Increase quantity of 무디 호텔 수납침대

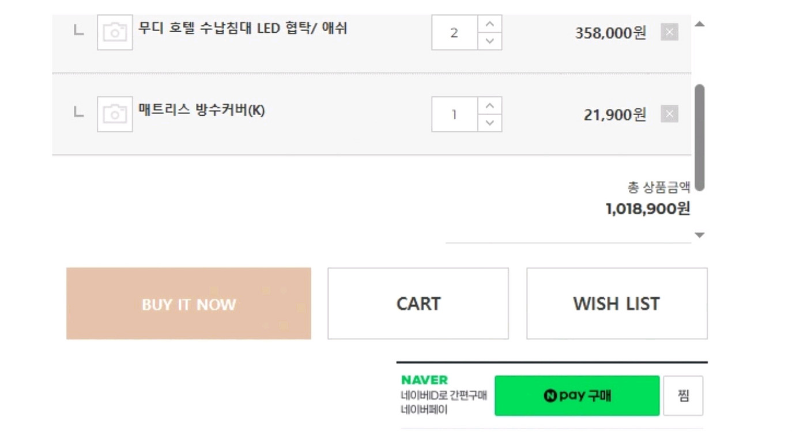click(490, 24)
